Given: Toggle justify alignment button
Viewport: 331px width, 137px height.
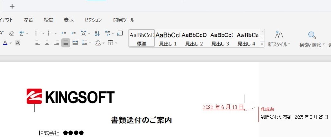Looking at the screenshot, I should tap(66, 43).
